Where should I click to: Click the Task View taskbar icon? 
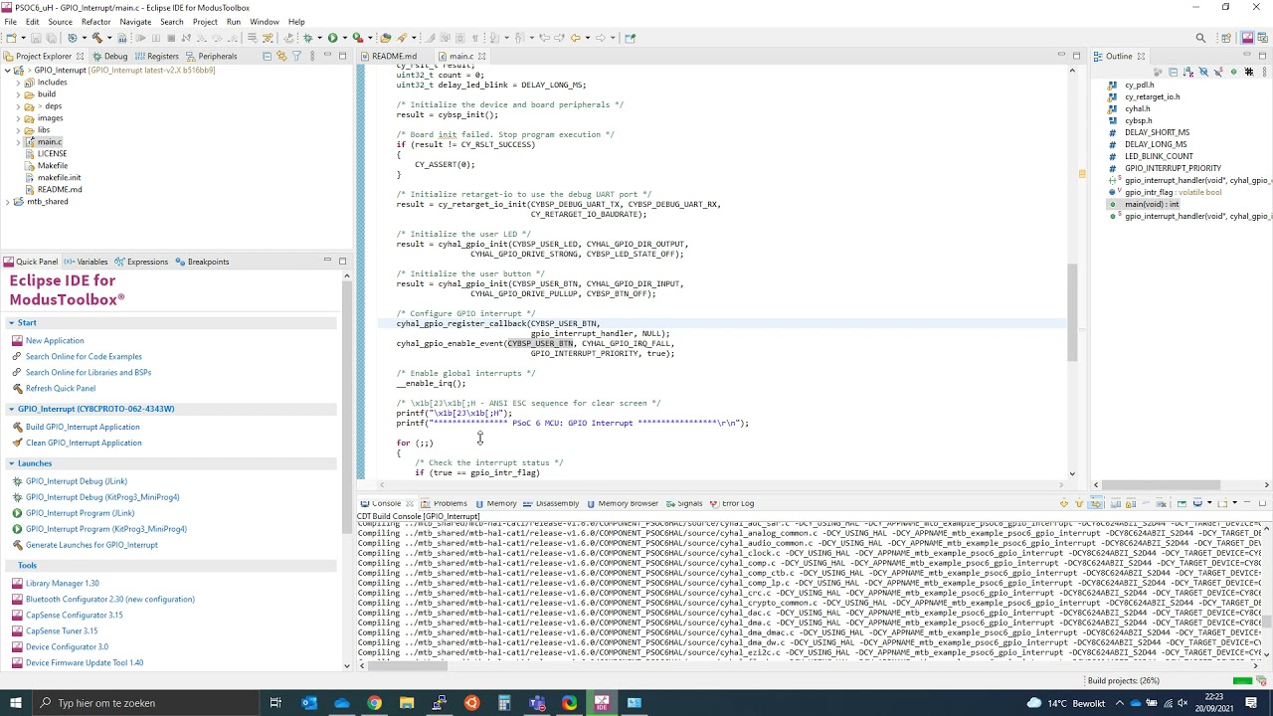click(275, 703)
